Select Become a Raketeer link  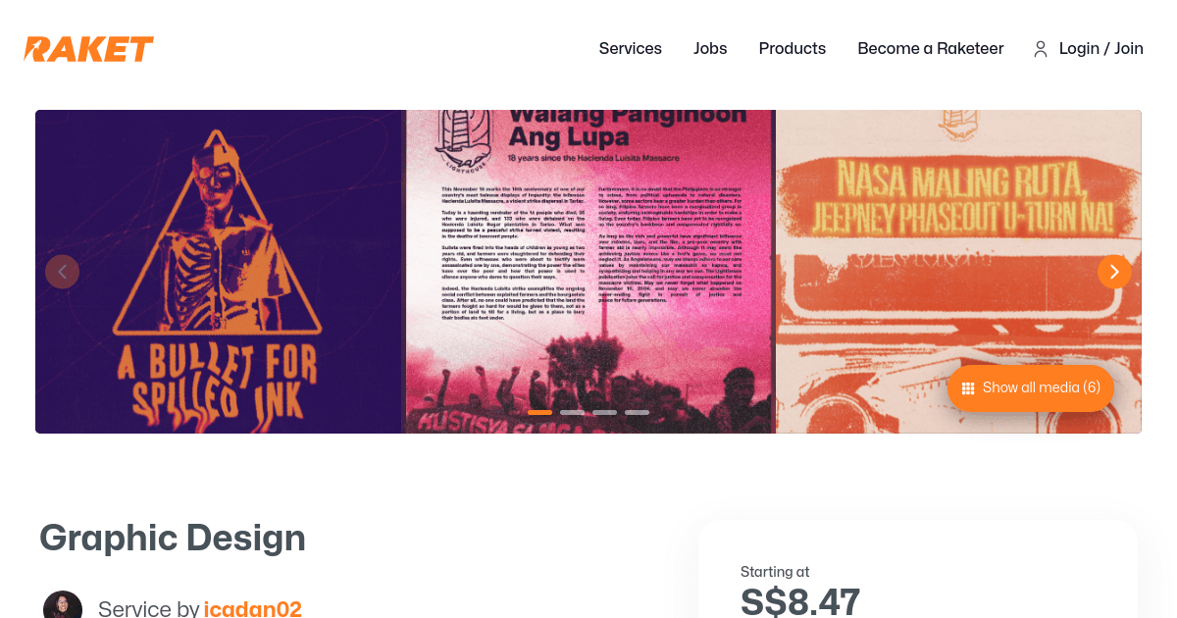click(931, 49)
